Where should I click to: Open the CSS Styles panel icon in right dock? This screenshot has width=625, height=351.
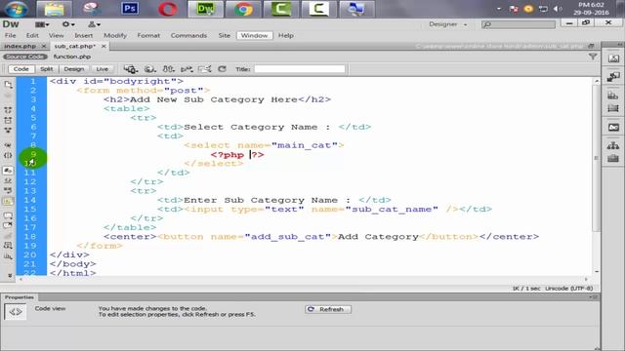click(x=613, y=76)
